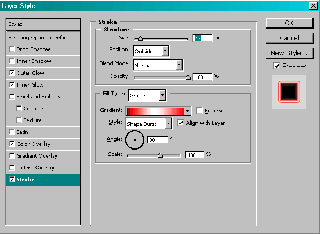Open the gradient picker dropdown arrow
This screenshot has height=234, width=320.
pyautogui.click(x=188, y=111)
